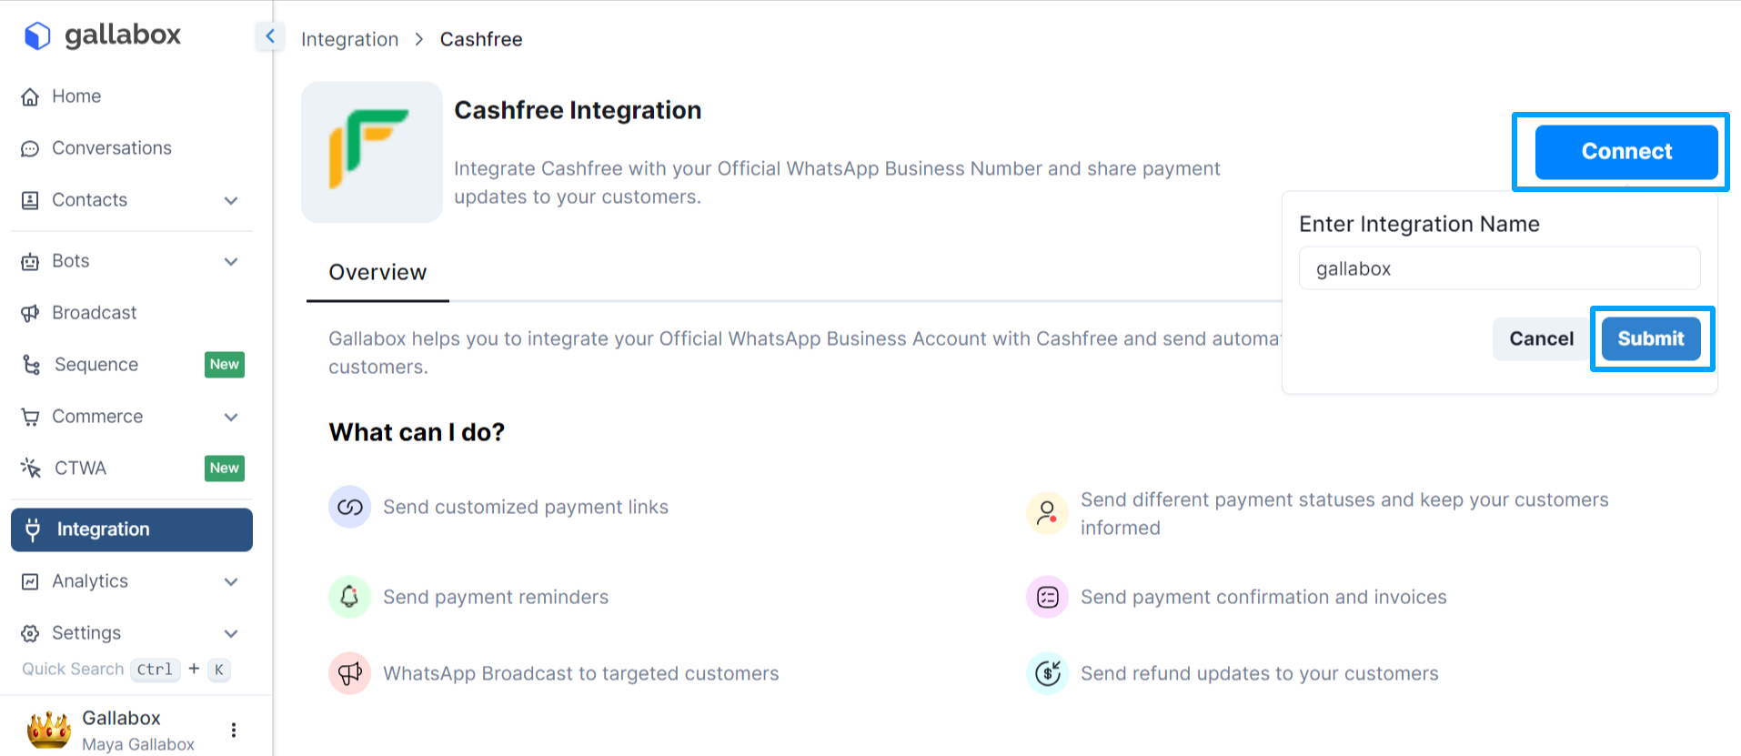Click the crown avatar of Gallabox account
This screenshot has width=1741, height=756.
coord(49,730)
